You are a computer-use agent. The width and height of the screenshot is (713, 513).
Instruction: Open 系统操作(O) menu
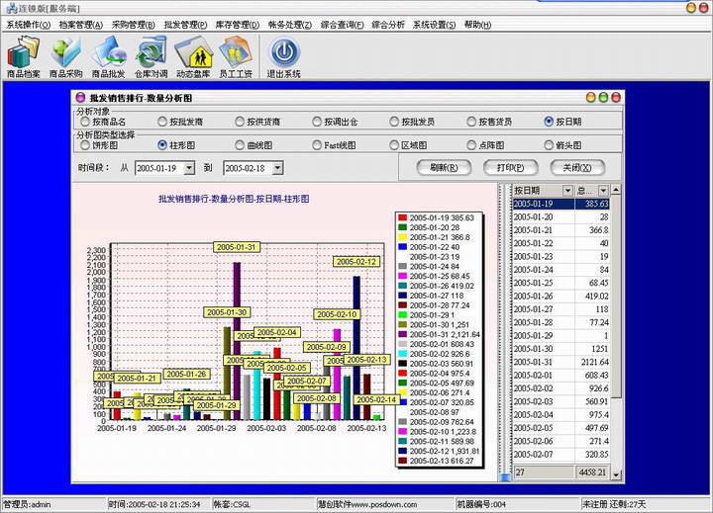[28, 25]
